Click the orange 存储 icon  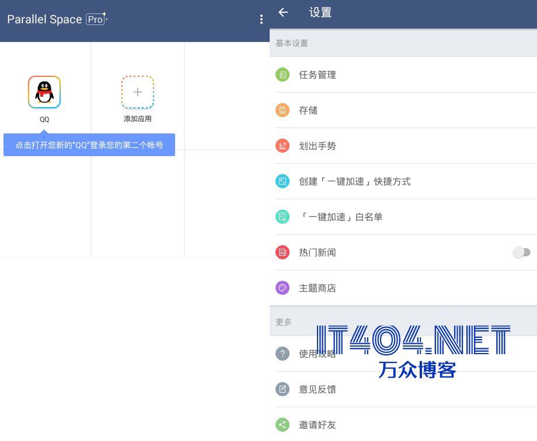click(x=283, y=110)
